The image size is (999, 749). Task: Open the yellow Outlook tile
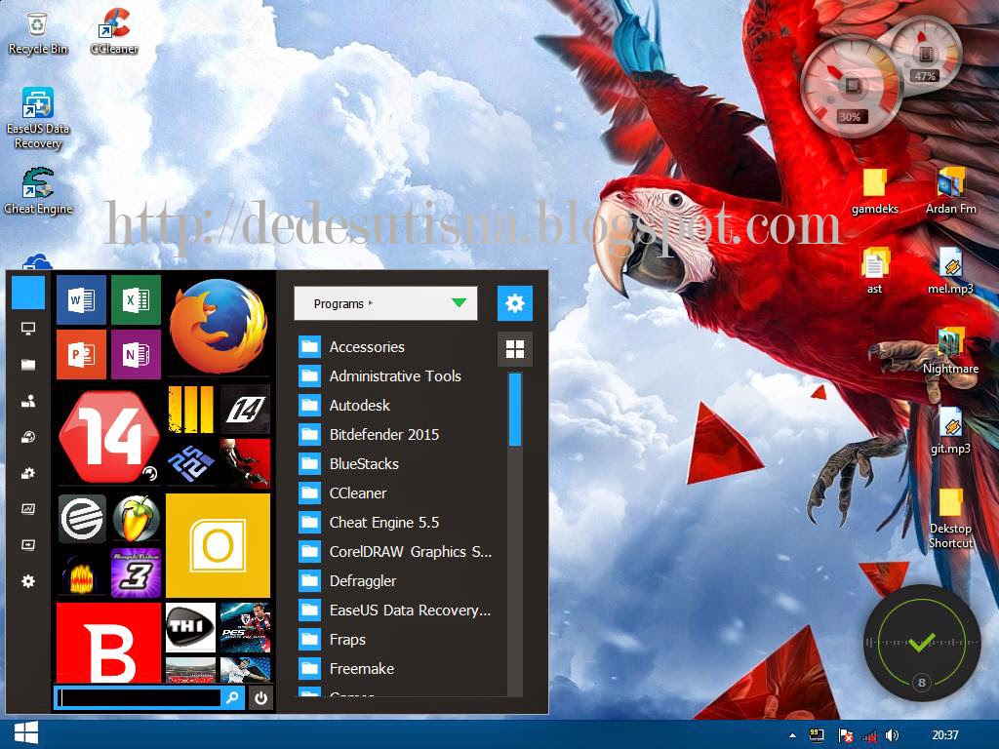pyautogui.click(x=218, y=545)
